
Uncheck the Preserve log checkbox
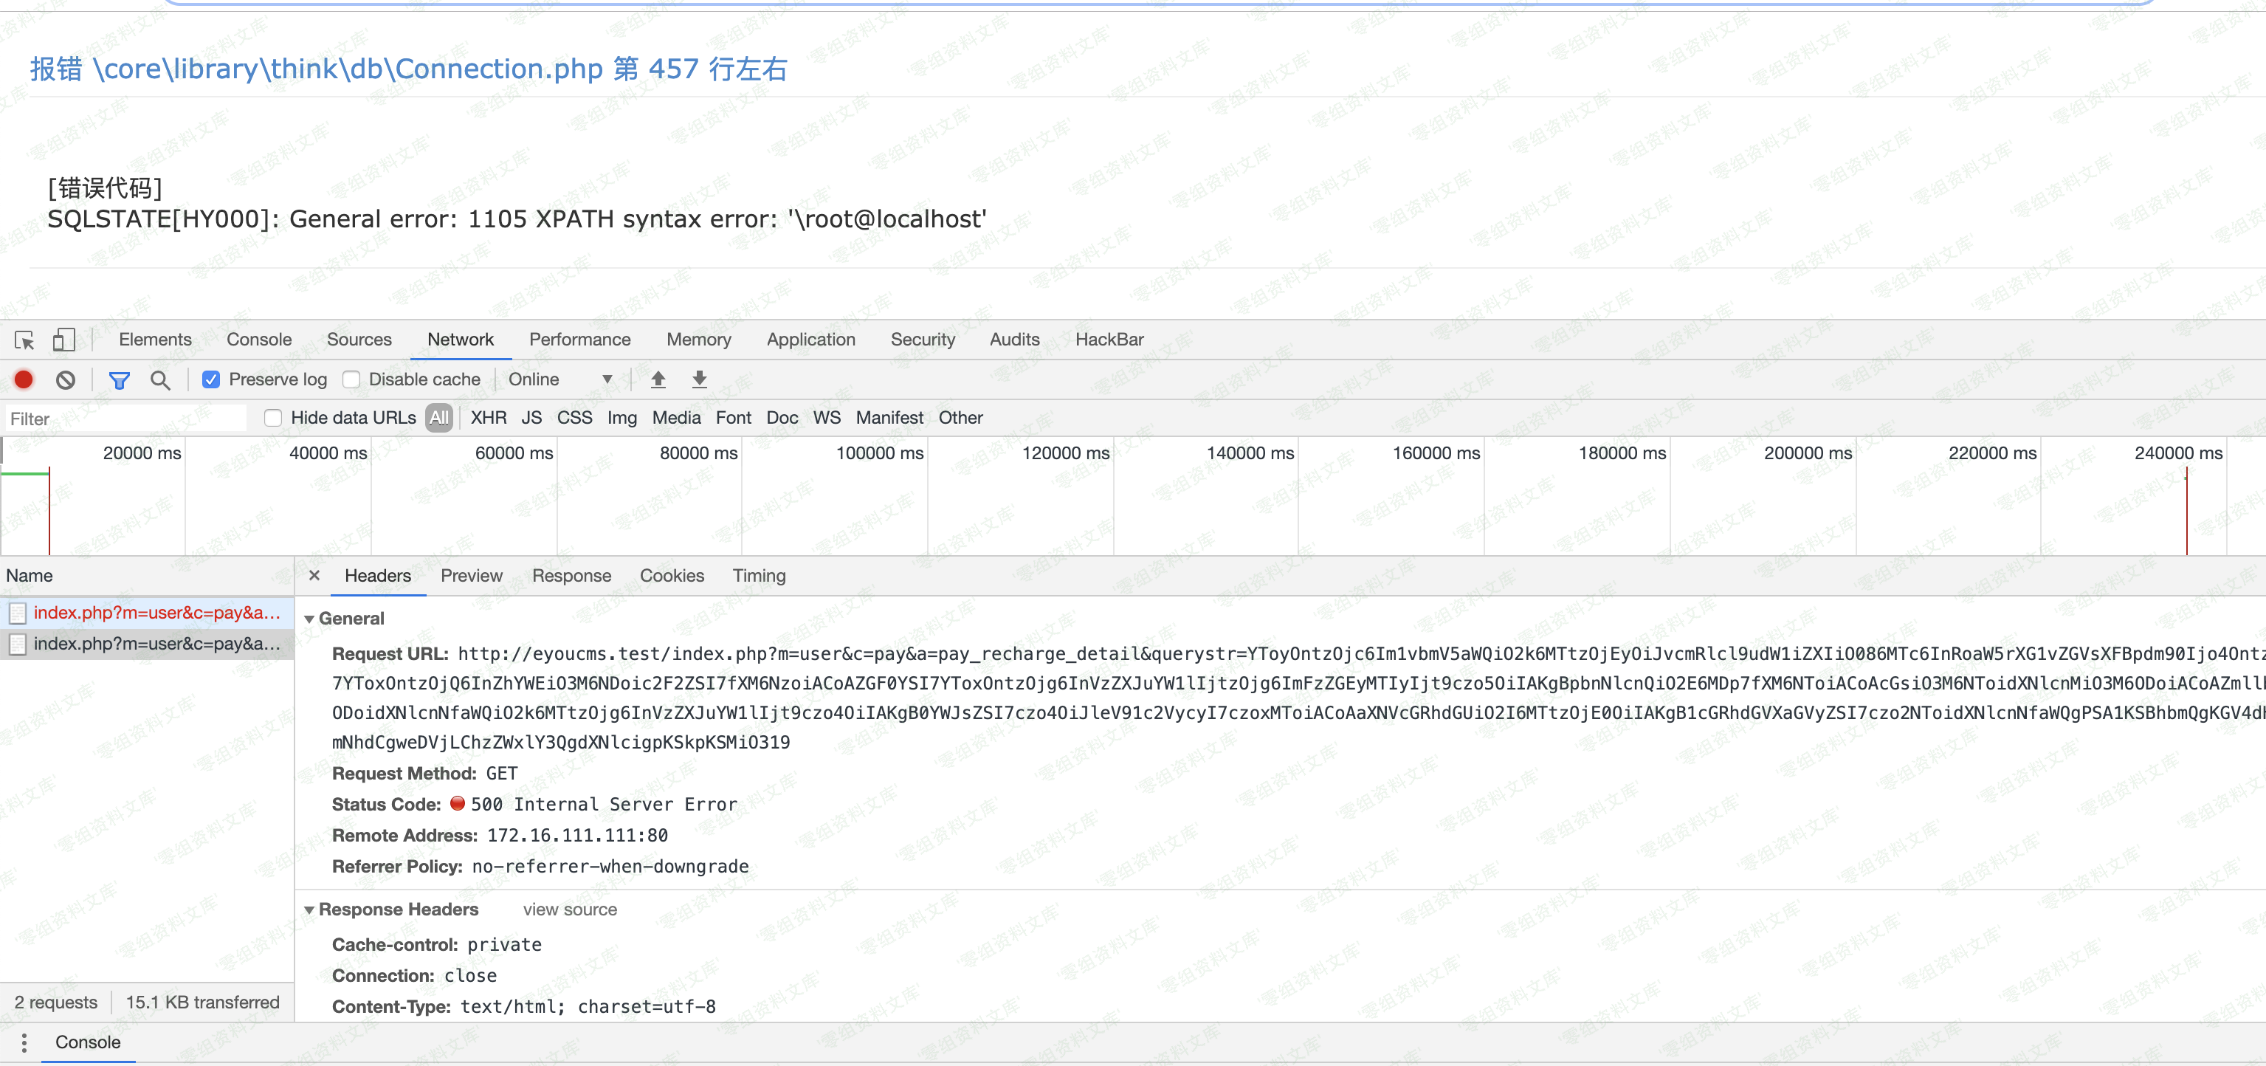coord(211,379)
